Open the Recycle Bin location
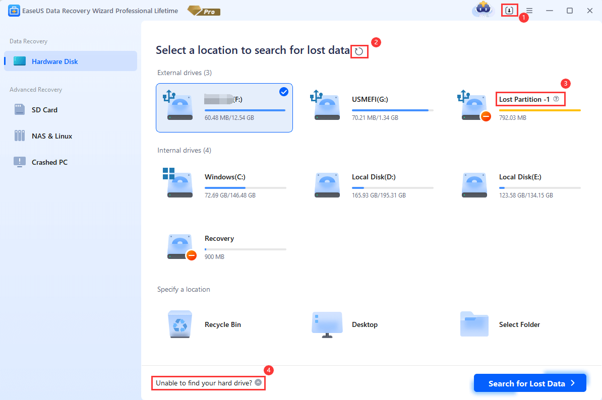The height and width of the screenshot is (400, 602). tap(222, 324)
